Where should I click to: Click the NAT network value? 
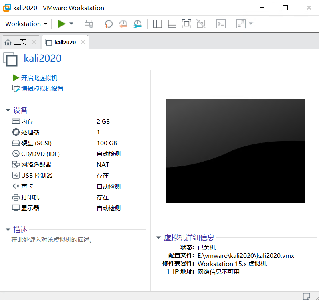tap(103, 164)
